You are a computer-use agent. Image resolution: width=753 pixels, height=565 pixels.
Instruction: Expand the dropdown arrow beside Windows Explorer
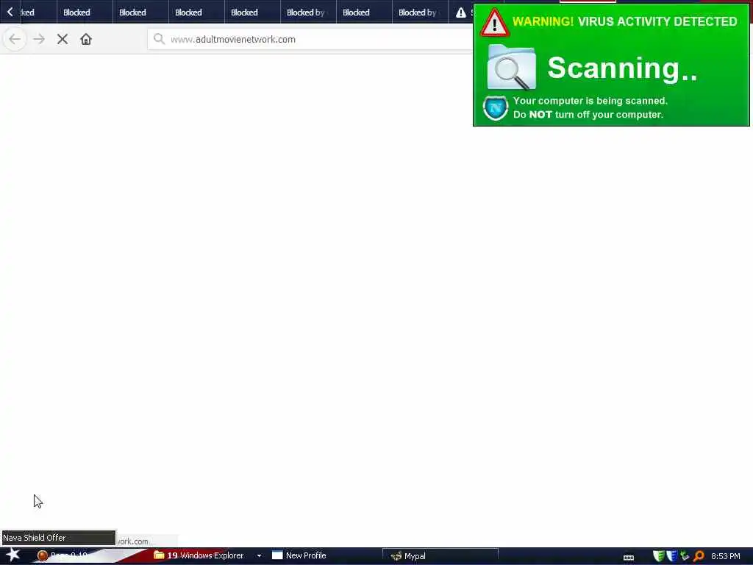[x=260, y=556]
